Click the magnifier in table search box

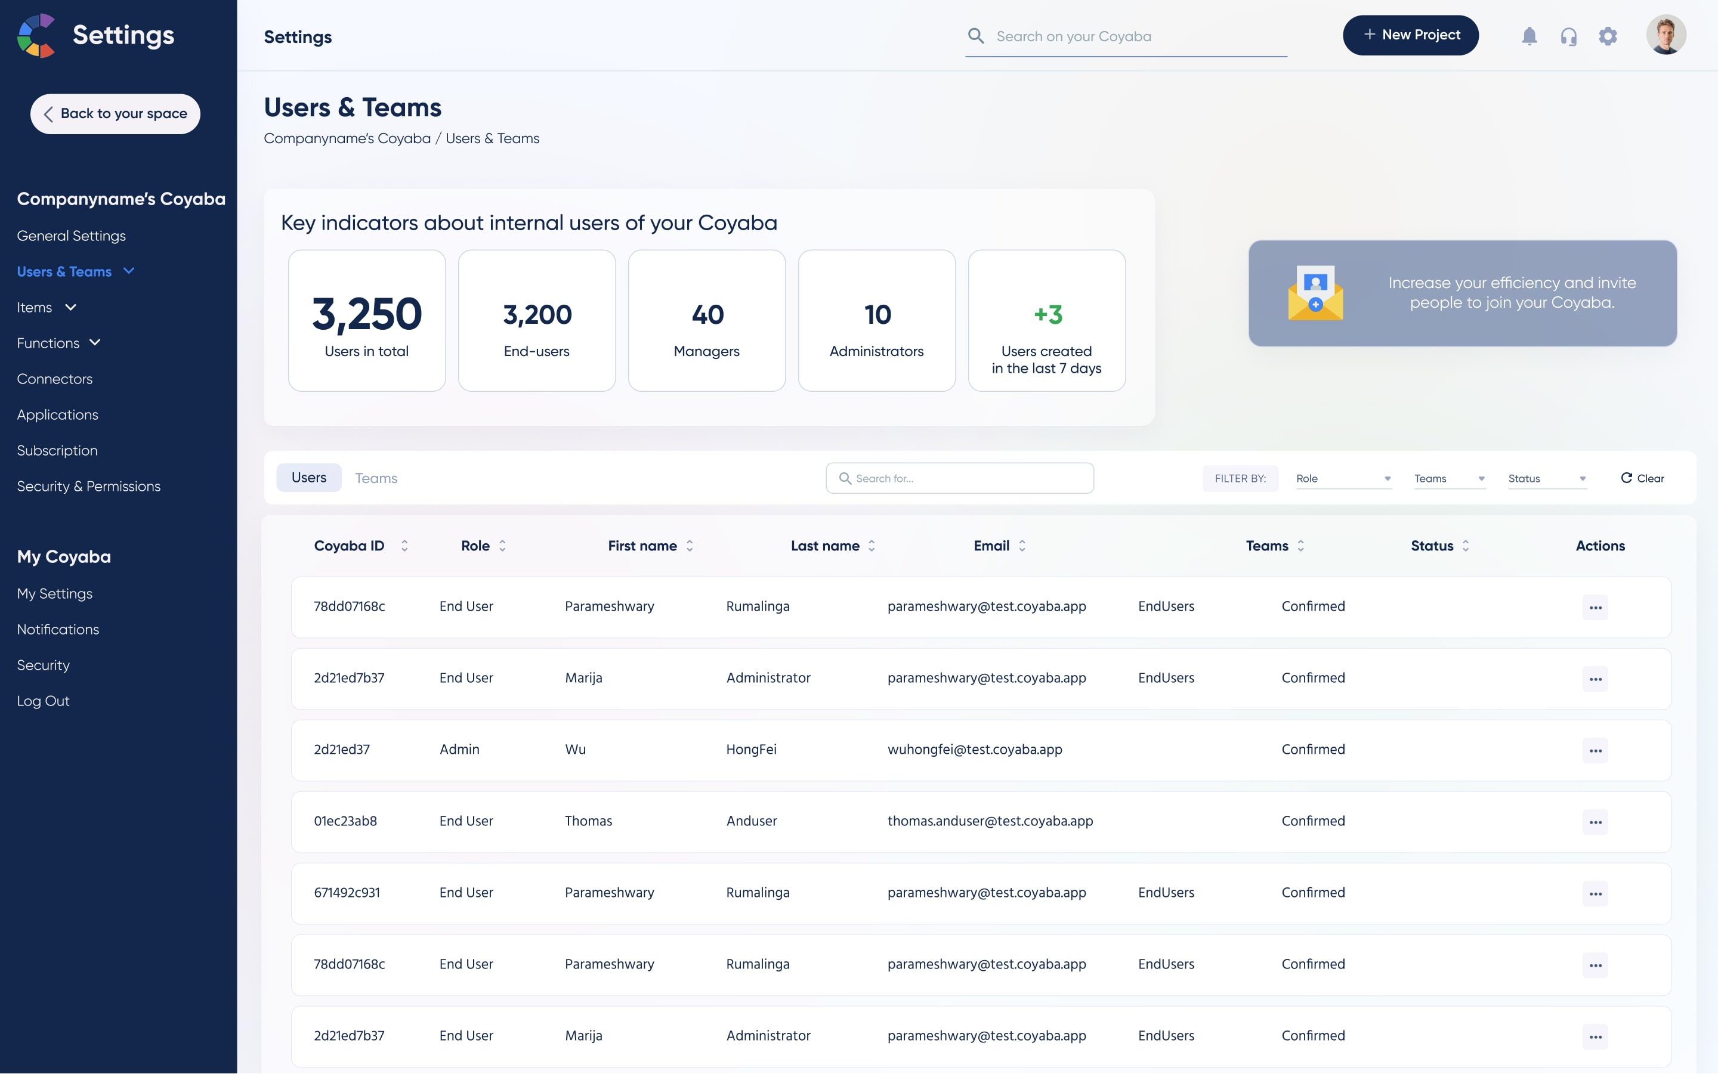tap(845, 478)
